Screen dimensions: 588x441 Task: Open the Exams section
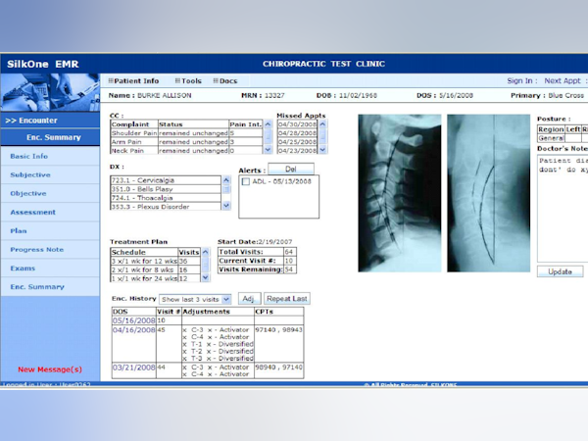50,269
